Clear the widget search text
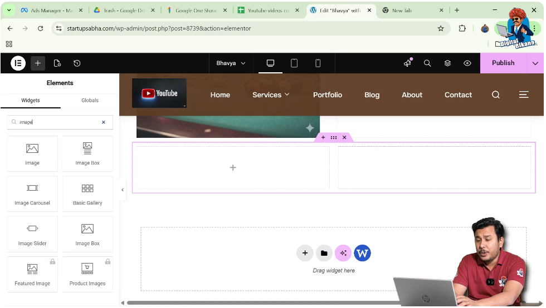Screen dimensions: 546x308 point(104,122)
